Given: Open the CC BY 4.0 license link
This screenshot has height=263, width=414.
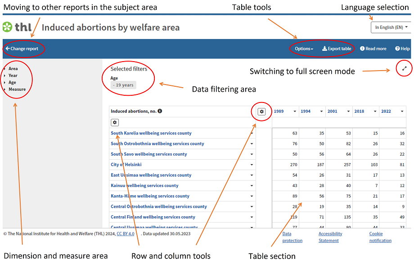Looking at the screenshot, I should (125, 233).
